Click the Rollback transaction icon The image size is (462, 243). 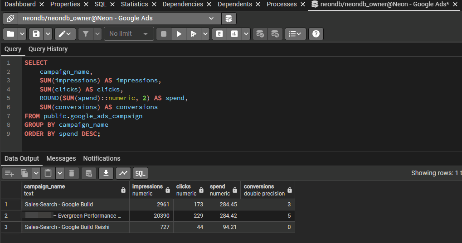(x=275, y=34)
